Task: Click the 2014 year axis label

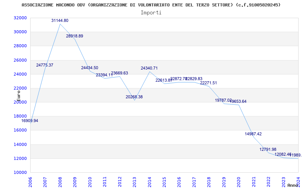Action: 149,181
